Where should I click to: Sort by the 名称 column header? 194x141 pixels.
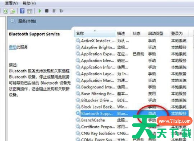pyautogui.click(x=95, y=33)
